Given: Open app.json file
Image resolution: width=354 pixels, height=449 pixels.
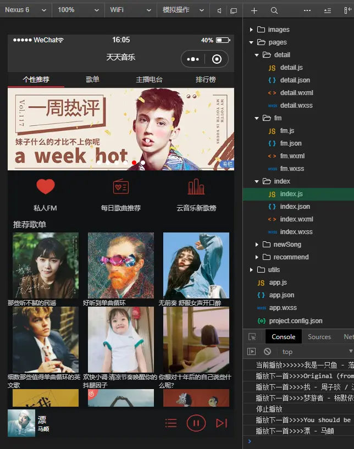Looking at the screenshot, I should (x=281, y=295).
